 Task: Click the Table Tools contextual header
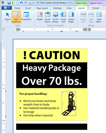[x=81, y=3]
